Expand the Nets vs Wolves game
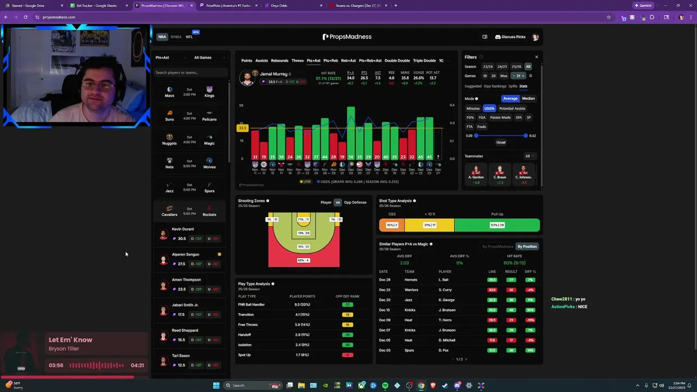The height and width of the screenshot is (392, 697). 189,163
